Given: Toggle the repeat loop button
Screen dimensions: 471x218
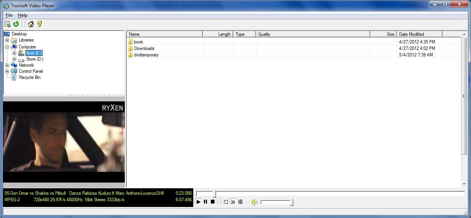Looking at the screenshot, I should 226,202.
